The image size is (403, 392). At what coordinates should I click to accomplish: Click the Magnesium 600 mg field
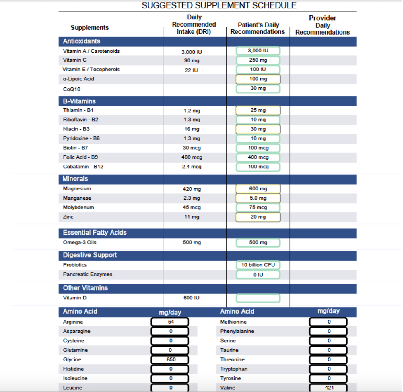[258, 189]
